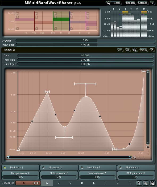Open the Multiparameter 3 header

(97, 173)
